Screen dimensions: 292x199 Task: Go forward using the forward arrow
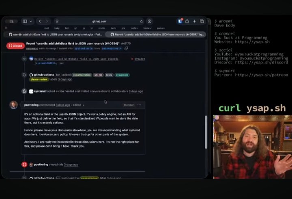(47, 21)
